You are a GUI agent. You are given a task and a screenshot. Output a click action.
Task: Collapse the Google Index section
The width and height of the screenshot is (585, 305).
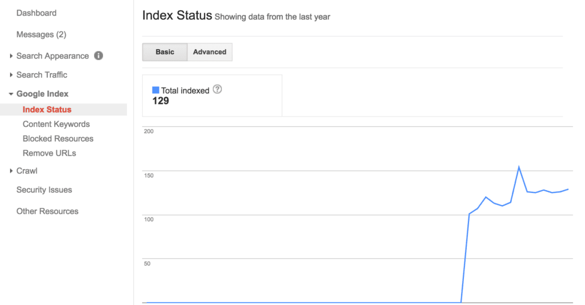42,94
